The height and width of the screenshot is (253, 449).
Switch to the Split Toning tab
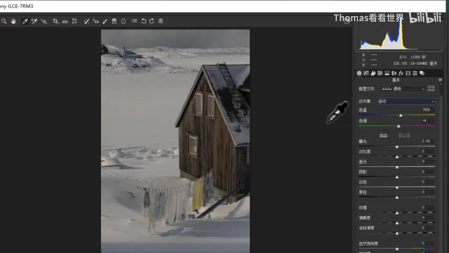(x=387, y=73)
